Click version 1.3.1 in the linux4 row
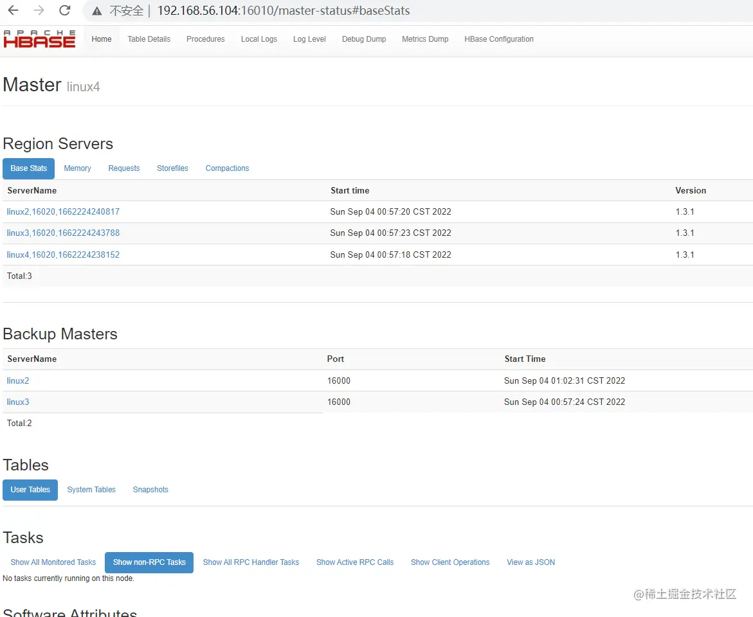The width and height of the screenshot is (753, 617). [x=685, y=255]
